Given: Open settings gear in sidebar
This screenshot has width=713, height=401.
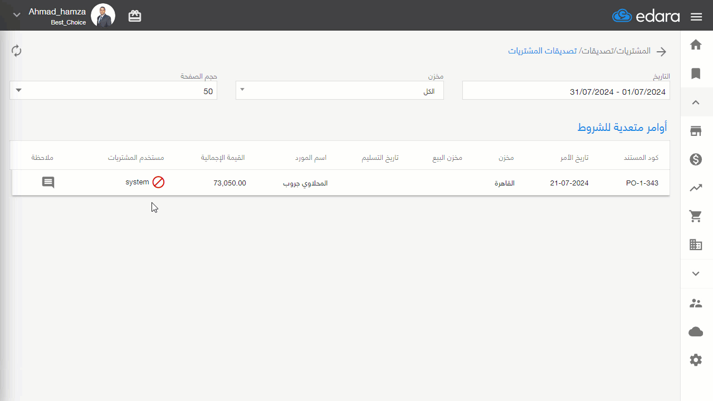Looking at the screenshot, I should tap(696, 360).
